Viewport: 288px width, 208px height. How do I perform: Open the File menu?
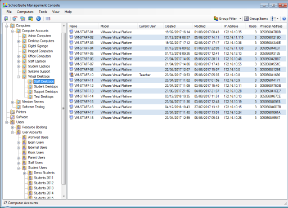(9, 12)
